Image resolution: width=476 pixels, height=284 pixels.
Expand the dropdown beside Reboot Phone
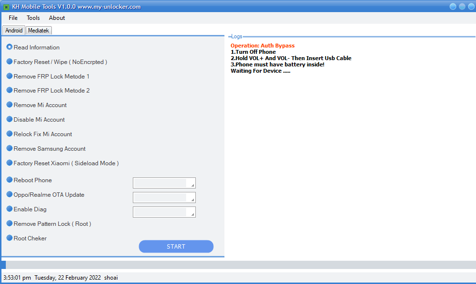(164, 183)
